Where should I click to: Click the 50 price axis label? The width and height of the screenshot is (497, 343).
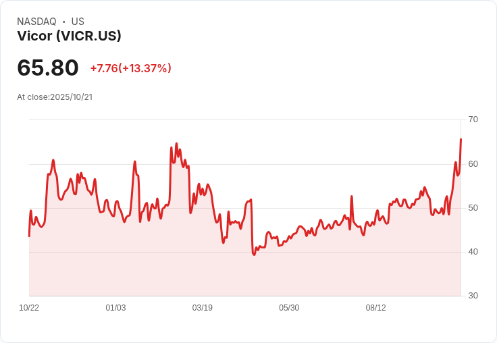pyautogui.click(x=473, y=207)
